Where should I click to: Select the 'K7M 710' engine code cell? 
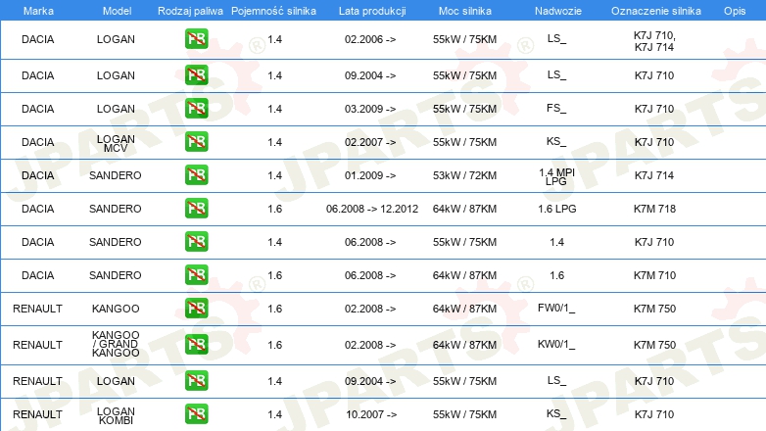point(654,275)
